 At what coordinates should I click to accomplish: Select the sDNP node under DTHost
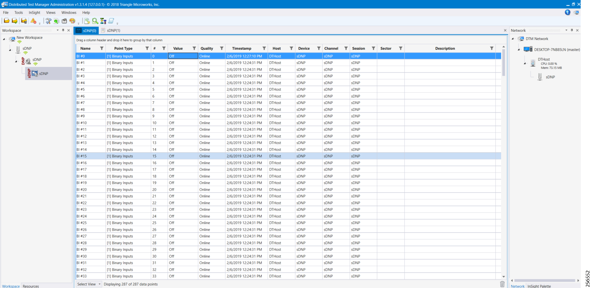pyautogui.click(x=550, y=77)
